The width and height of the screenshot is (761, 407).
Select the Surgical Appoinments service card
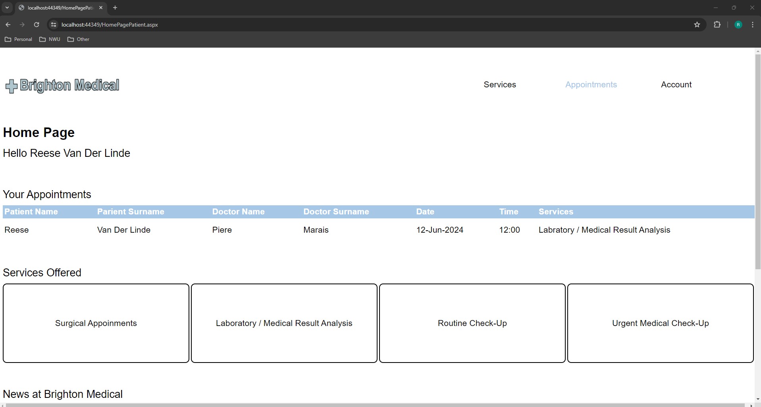click(x=96, y=323)
